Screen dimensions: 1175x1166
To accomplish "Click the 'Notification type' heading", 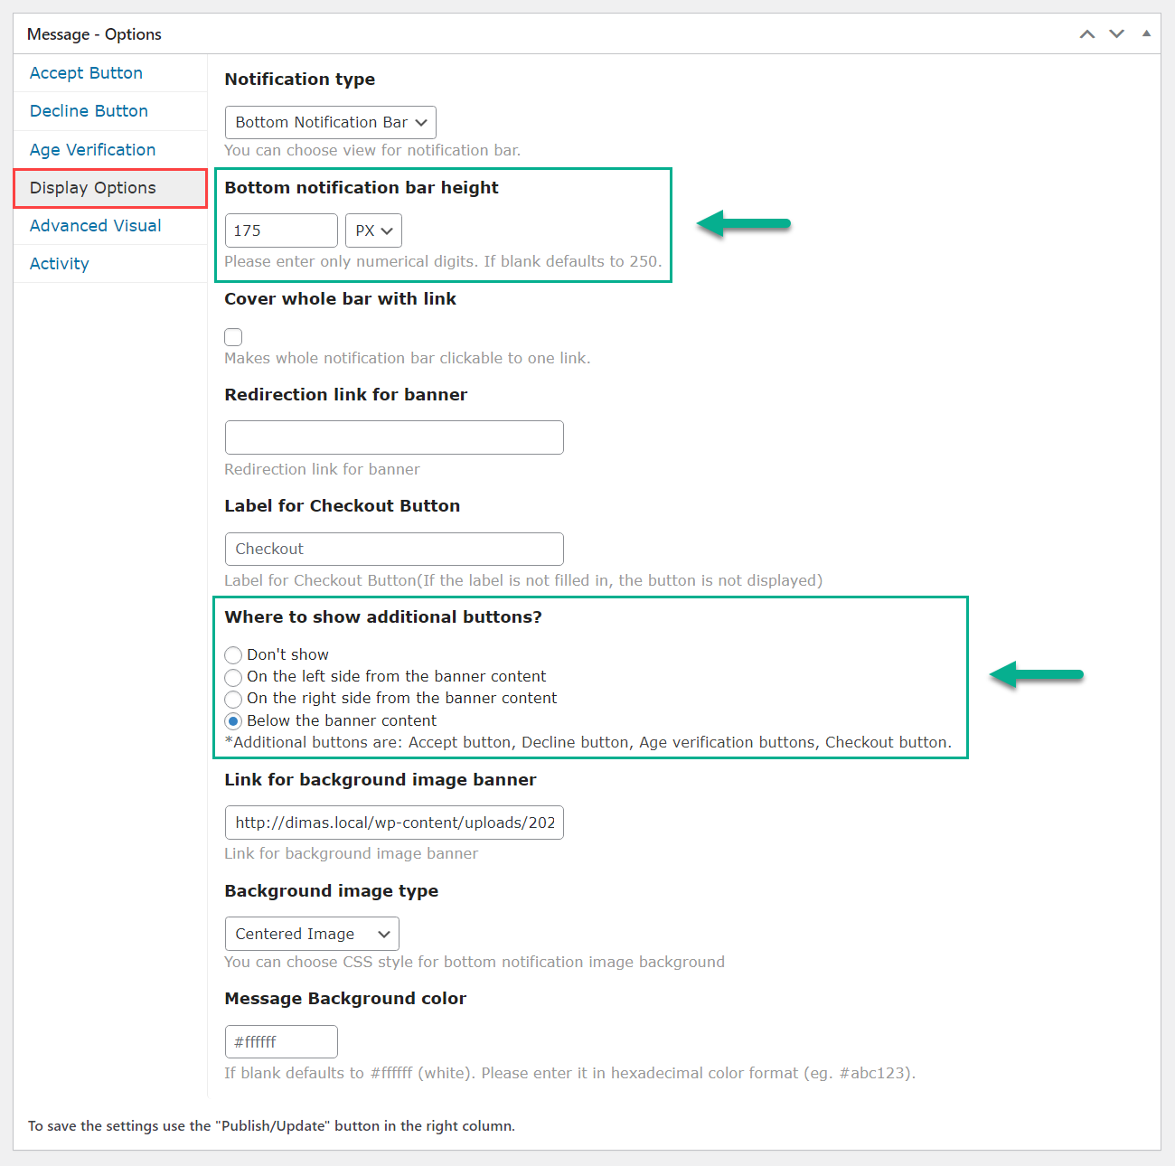I will [299, 80].
